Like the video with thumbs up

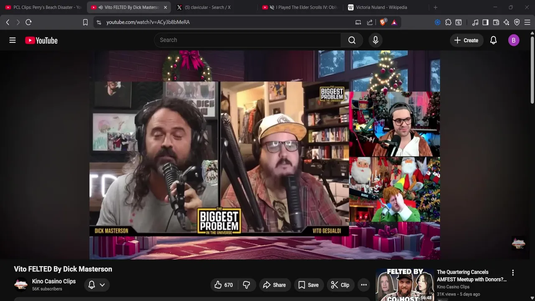(224, 285)
